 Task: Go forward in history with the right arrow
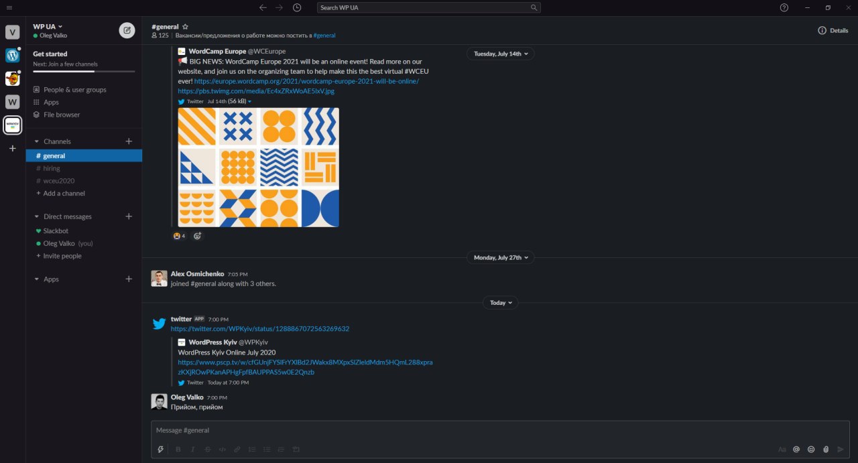(x=279, y=7)
